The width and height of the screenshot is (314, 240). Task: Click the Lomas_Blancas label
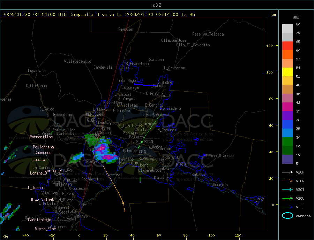[220, 156]
